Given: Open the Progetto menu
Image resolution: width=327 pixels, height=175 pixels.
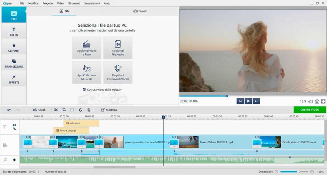Looking at the screenshot, I should 48,3.
